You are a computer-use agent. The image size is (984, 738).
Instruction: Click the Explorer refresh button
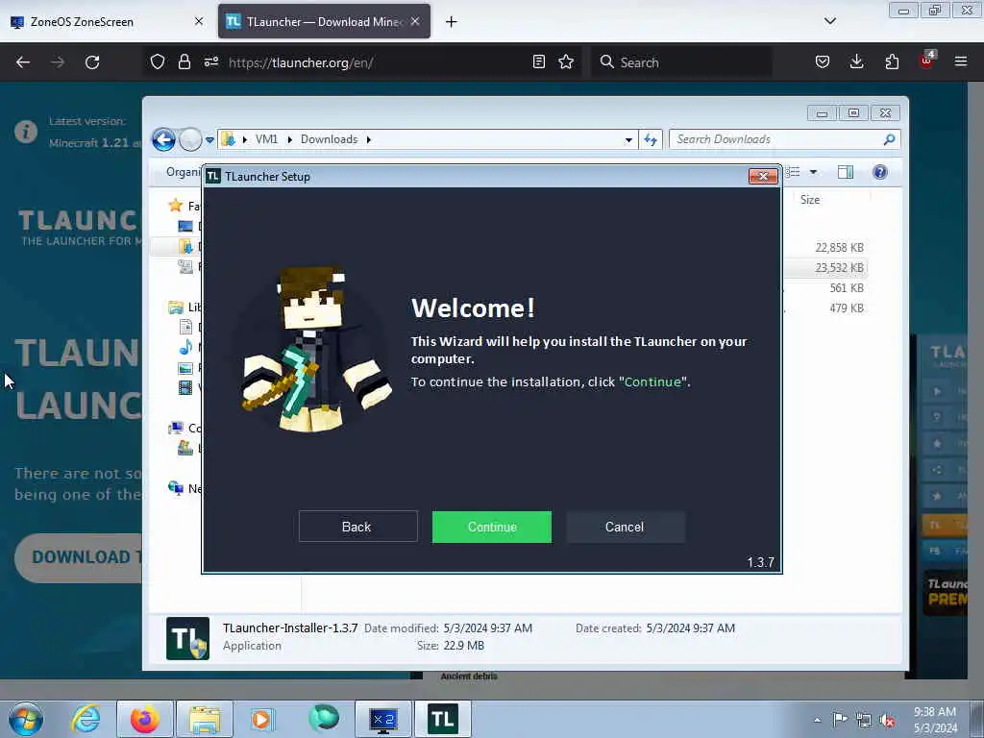tap(651, 140)
